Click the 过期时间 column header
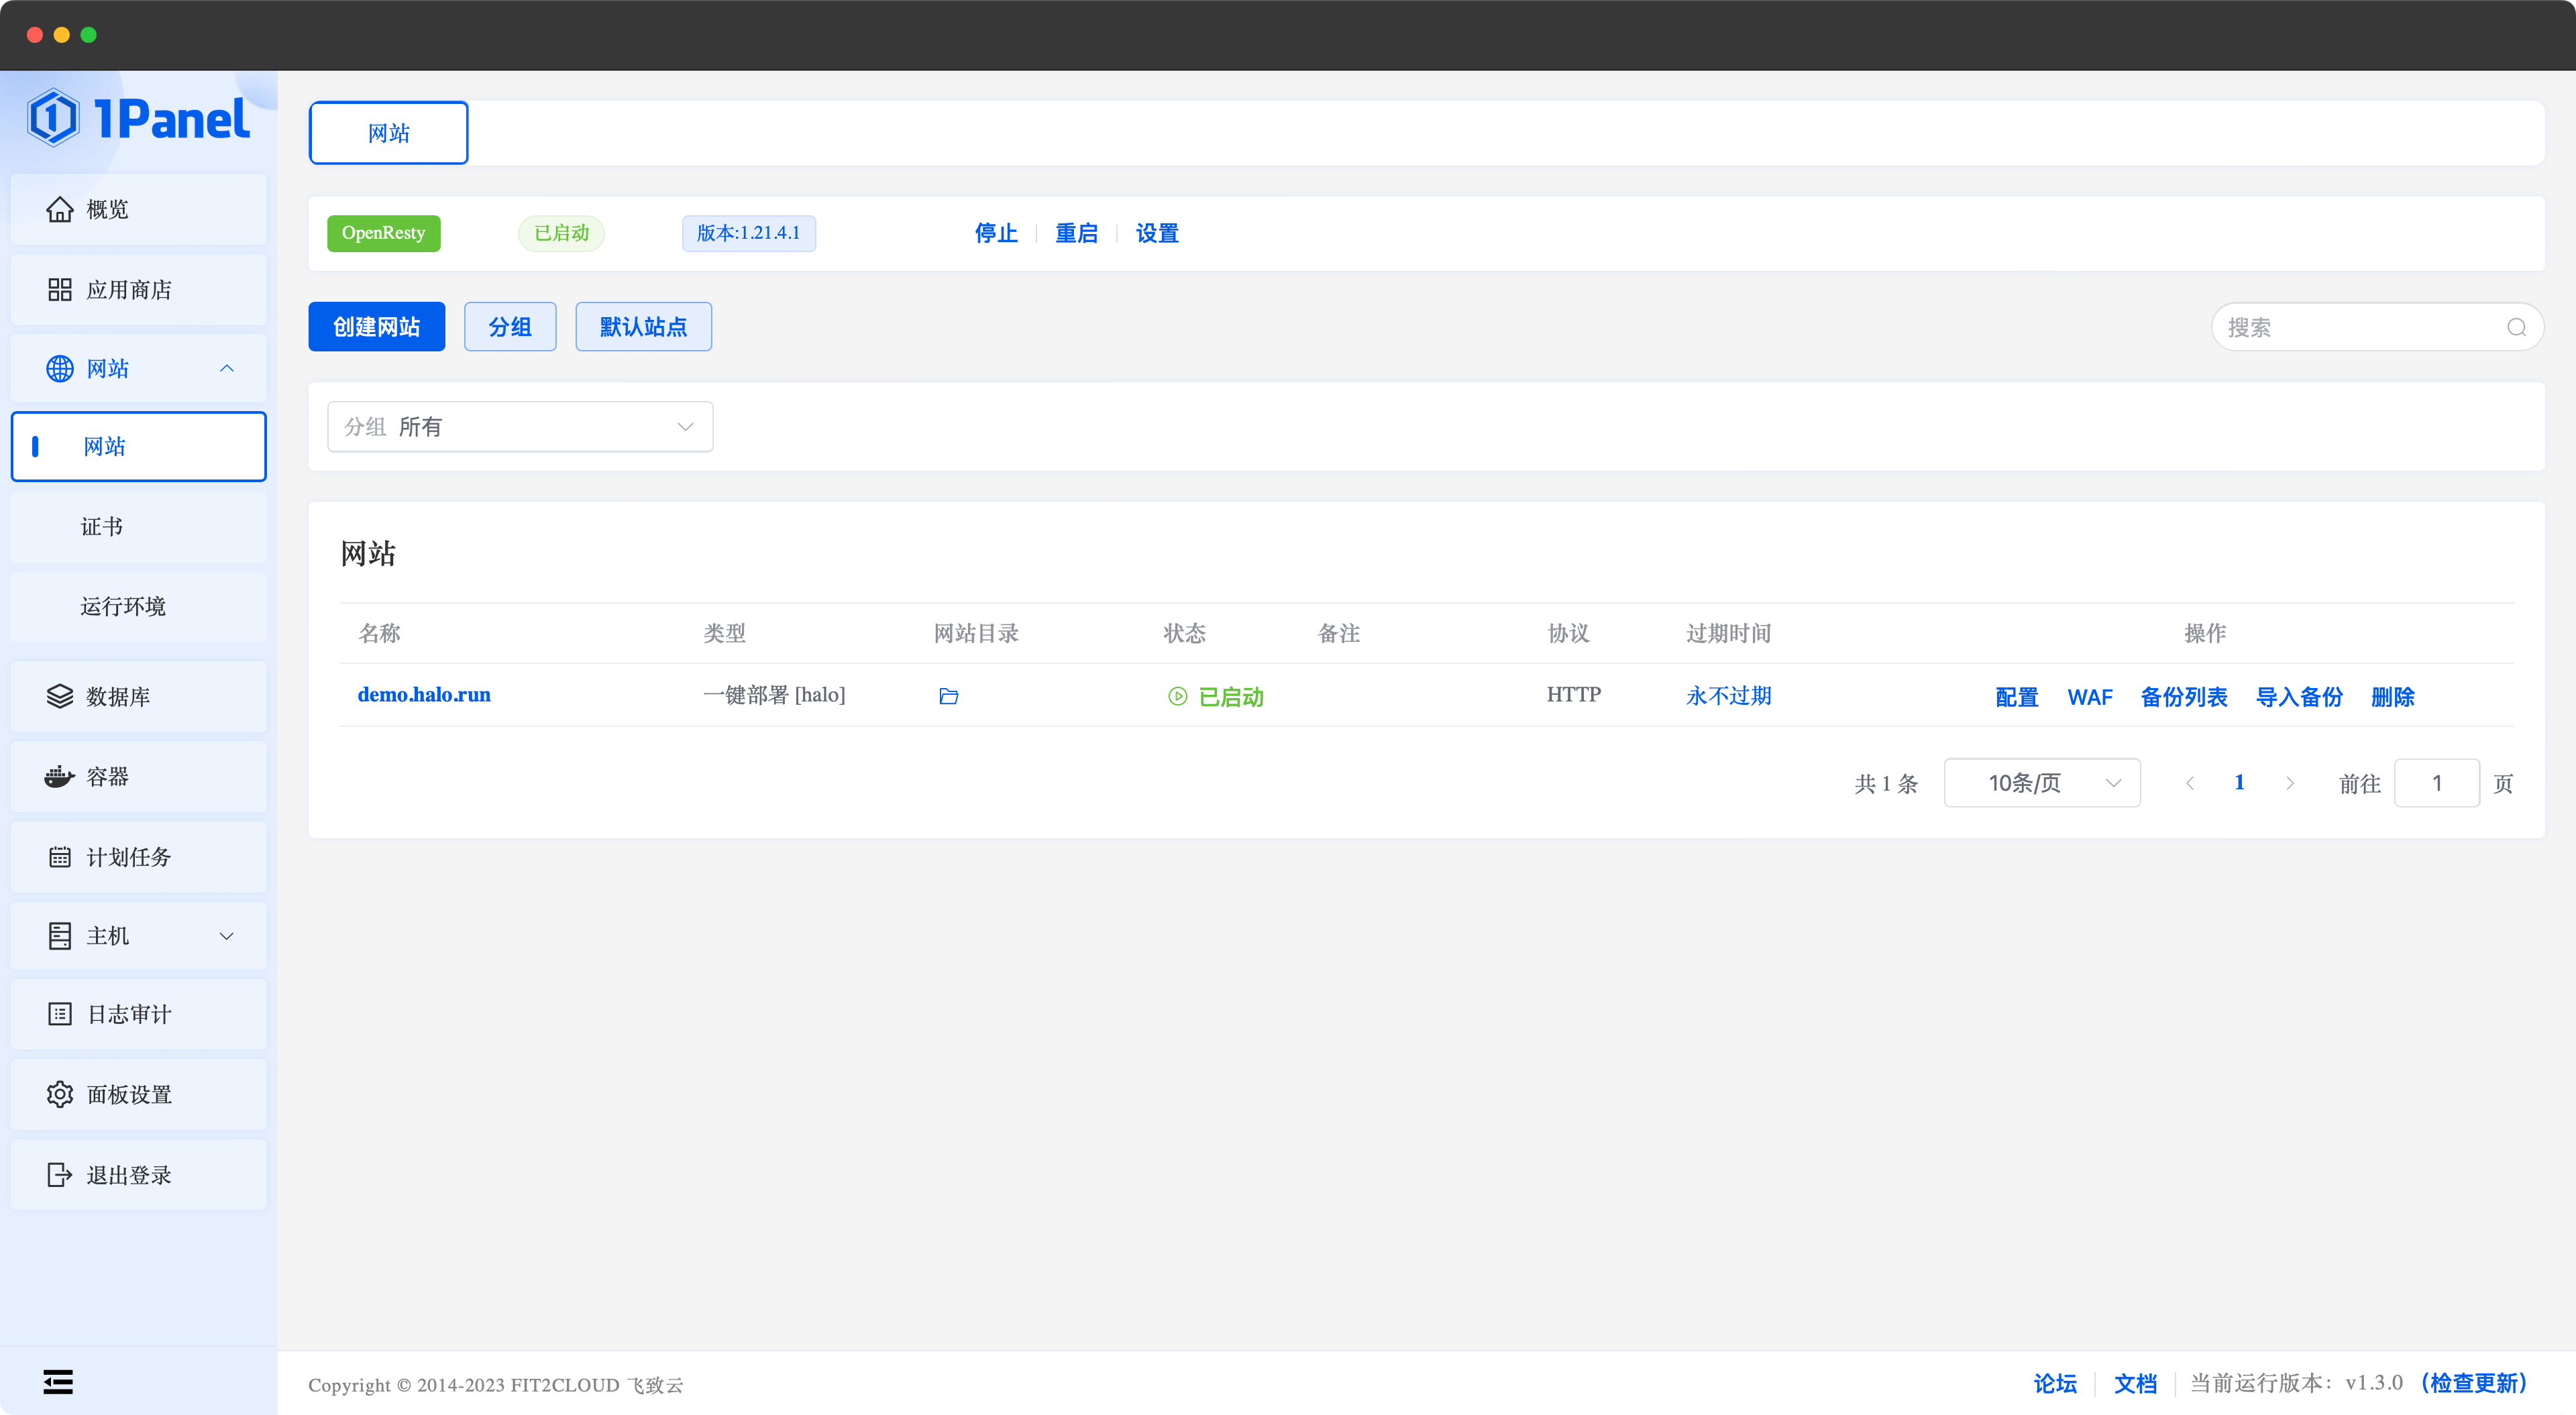 pos(1728,633)
